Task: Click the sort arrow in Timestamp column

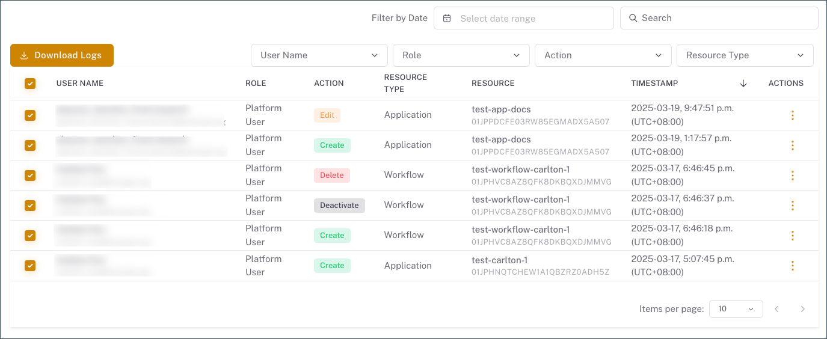Action: 743,84
